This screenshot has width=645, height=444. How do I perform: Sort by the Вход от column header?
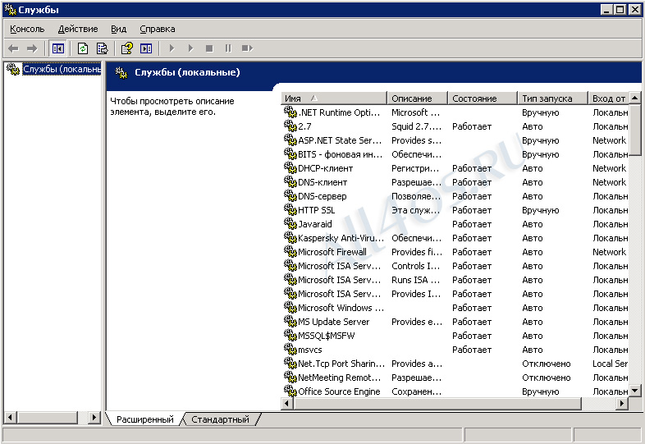[609, 98]
